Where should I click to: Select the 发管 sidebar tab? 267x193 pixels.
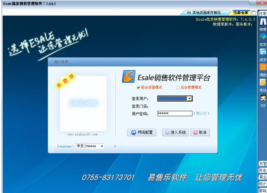[263, 164]
